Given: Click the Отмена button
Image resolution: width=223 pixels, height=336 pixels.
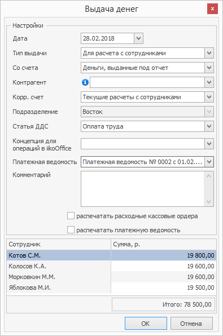Looking at the screenshot, I should pos(191,324).
